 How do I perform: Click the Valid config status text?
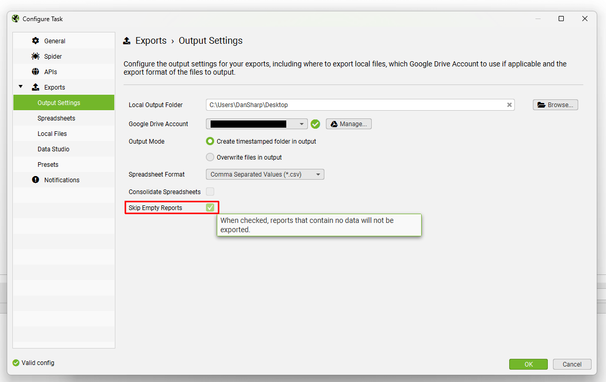point(38,362)
